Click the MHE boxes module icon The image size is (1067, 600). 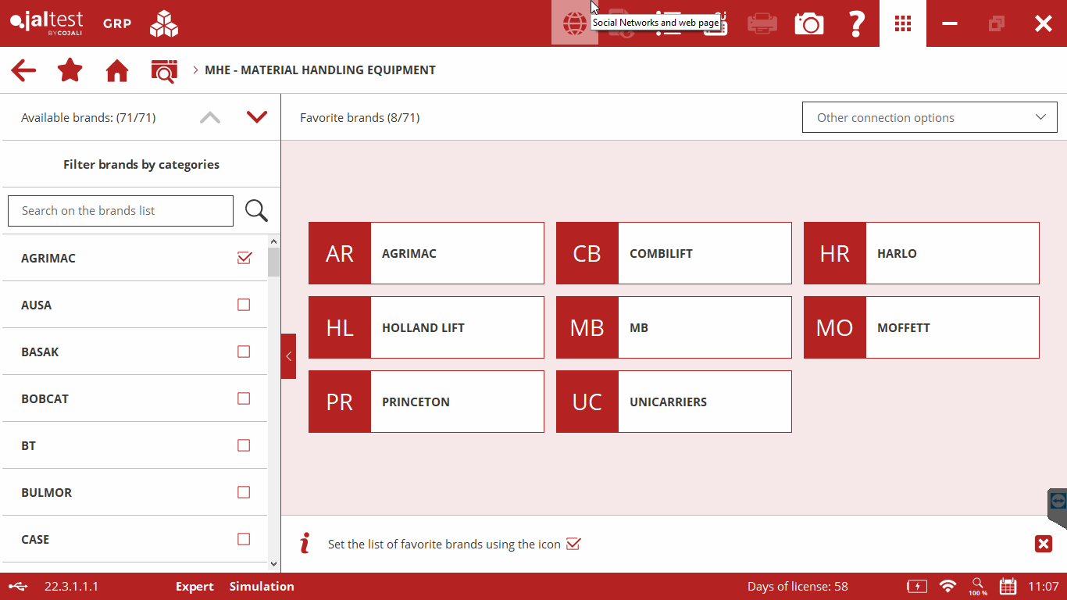(164, 23)
